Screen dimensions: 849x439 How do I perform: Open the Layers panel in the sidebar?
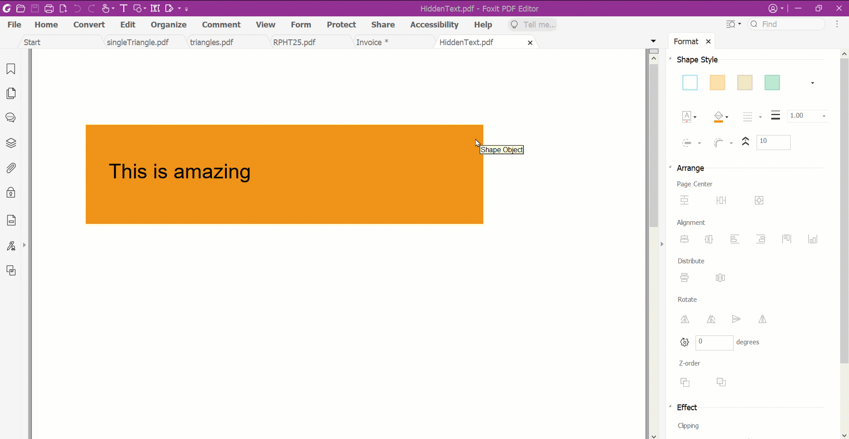[11, 143]
